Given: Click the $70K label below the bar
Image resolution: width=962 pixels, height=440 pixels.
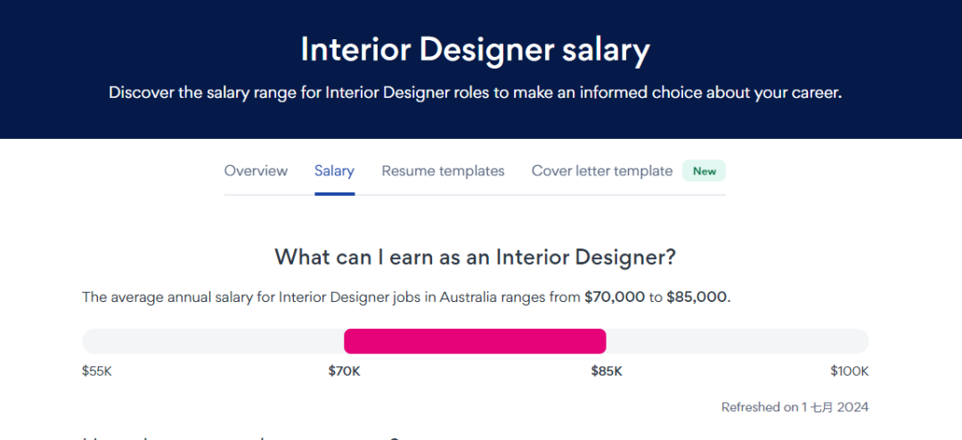Looking at the screenshot, I should [344, 371].
